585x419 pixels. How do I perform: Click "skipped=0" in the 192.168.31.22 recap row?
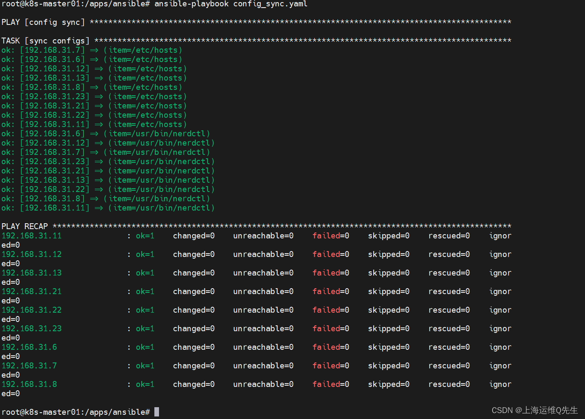point(388,310)
